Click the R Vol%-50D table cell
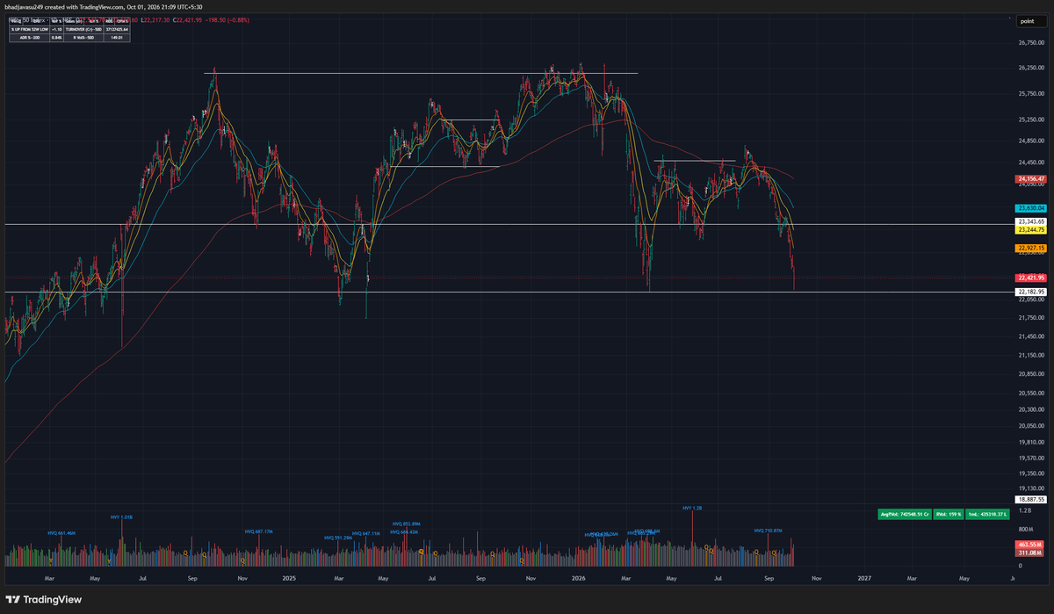Image resolution: width=1054 pixels, height=614 pixels. tap(83, 38)
